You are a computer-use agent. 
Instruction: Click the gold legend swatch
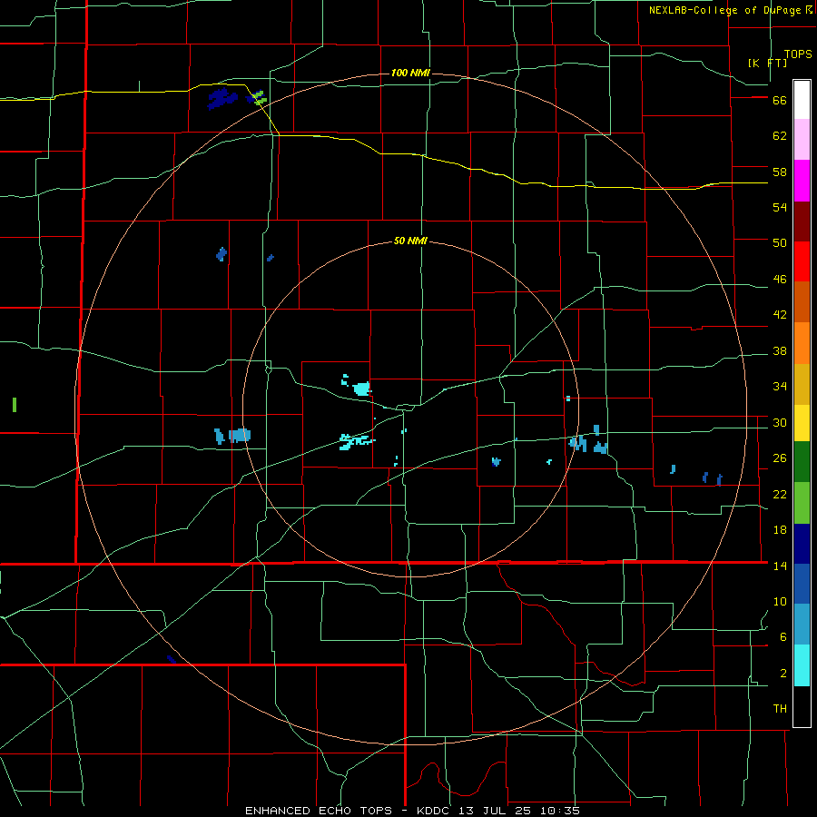tap(802, 385)
